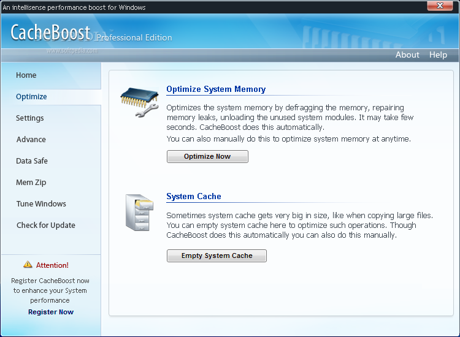Open the Data Safe section
The width and height of the screenshot is (460, 337).
[32, 161]
